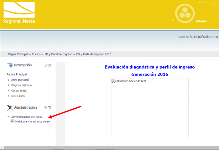Expand the Páginas del sitio node
219x150 pixels.
8,85
